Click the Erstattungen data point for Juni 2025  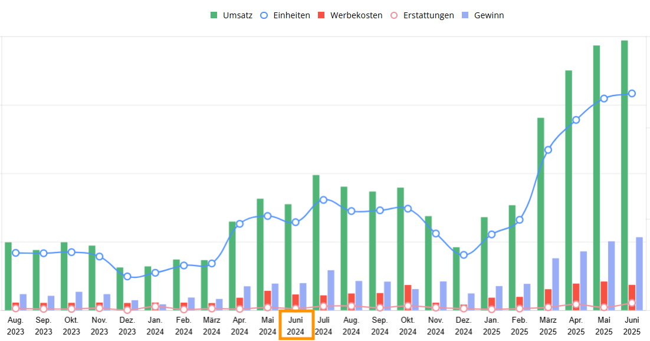[x=632, y=303]
